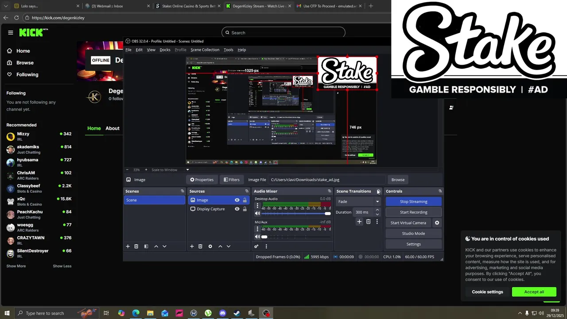Collapse recommended list with Show Less
Viewport: 567px width, 319px height.
point(62,266)
